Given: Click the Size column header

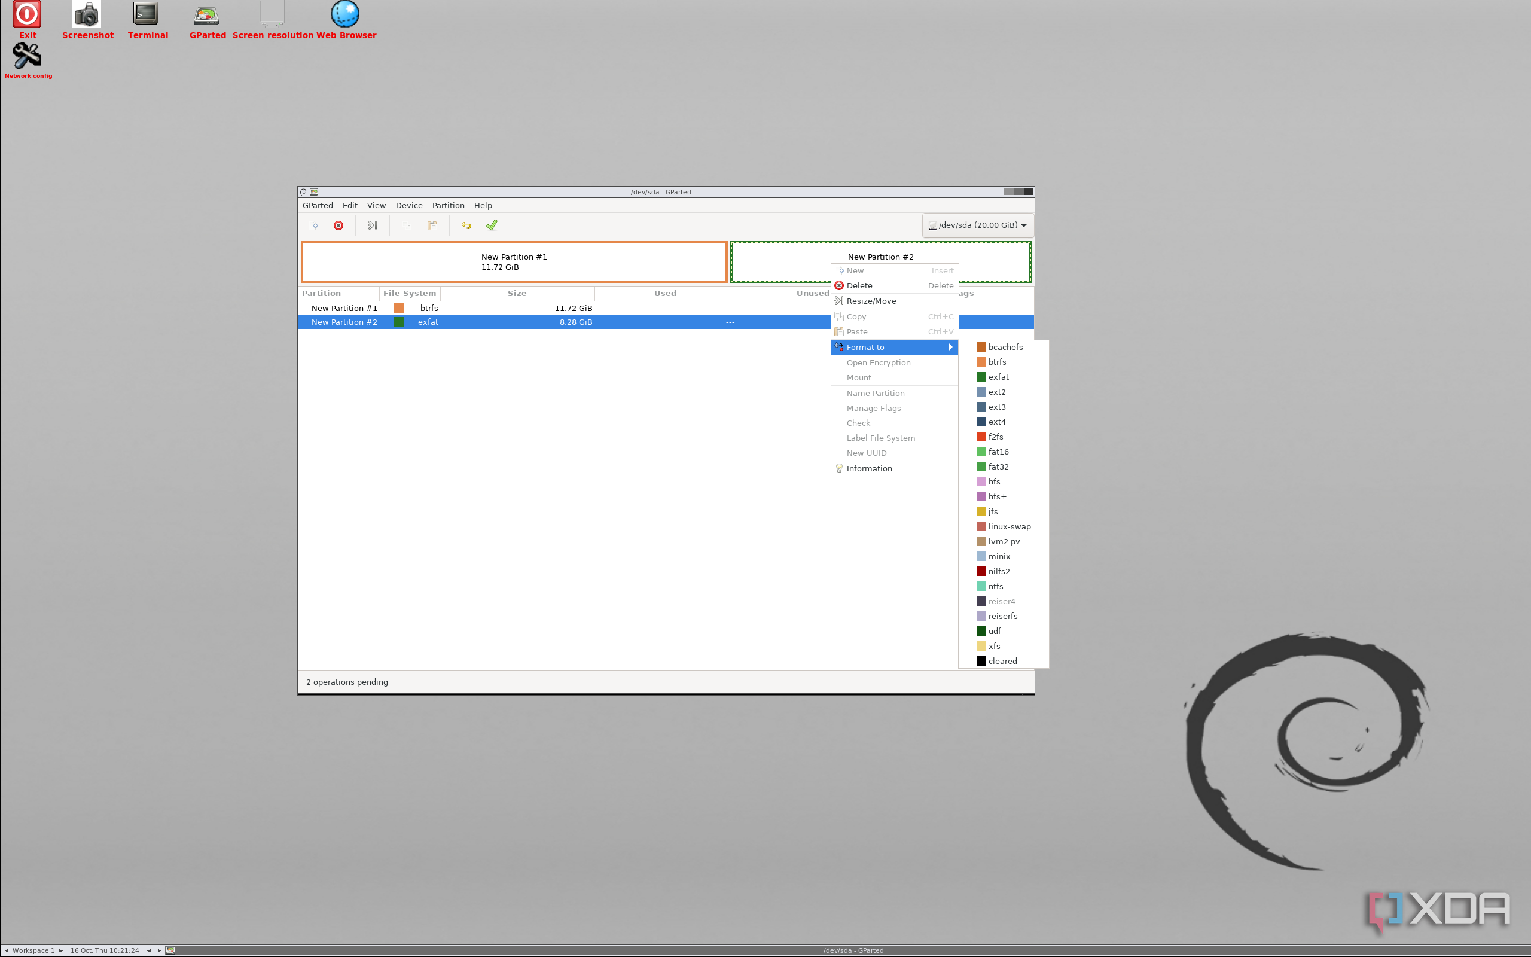Looking at the screenshot, I should (517, 294).
